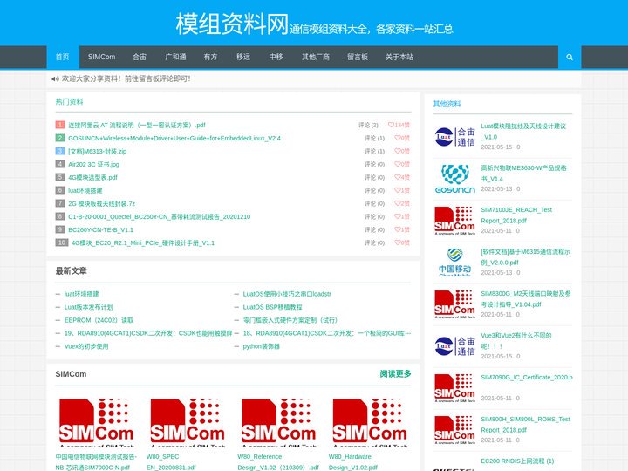
Task: Go to 首页 home tab
Action: click(63, 58)
